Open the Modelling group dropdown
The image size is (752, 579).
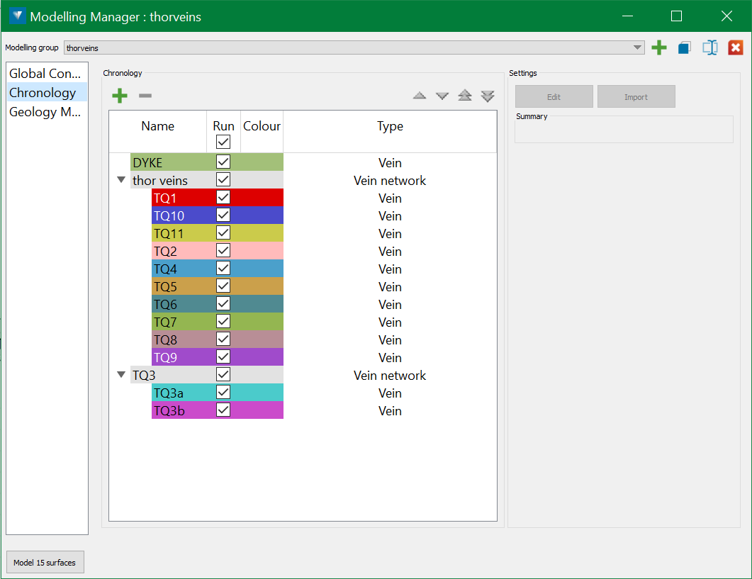pyautogui.click(x=637, y=47)
